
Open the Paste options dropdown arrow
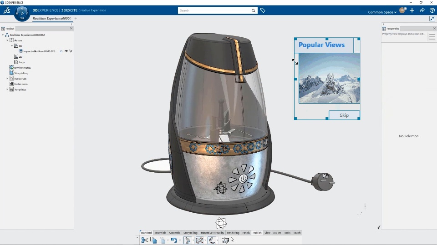tap(168, 240)
